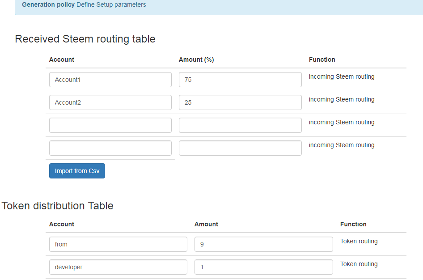Screen dimensions: 423x280
Task: Focus the token amount field containing 1
Action: point(263,267)
